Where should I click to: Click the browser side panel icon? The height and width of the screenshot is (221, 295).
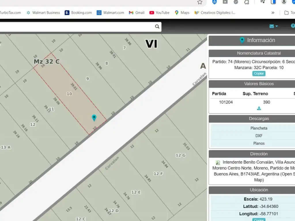click(x=273, y=2)
